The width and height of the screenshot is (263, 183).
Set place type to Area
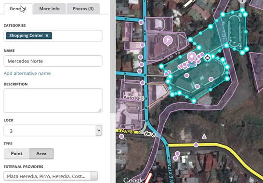pos(41,153)
